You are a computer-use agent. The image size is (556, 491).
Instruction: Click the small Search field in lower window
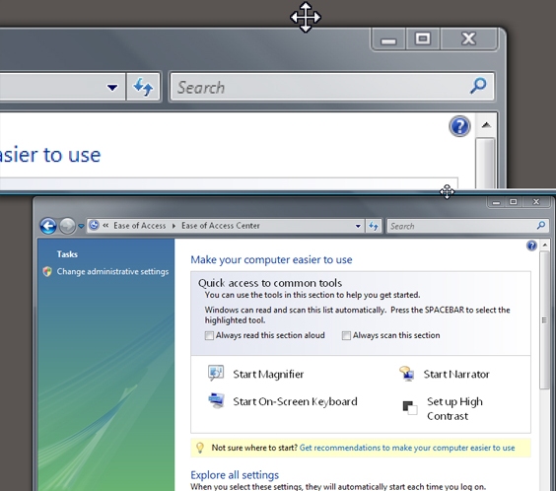[x=467, y=226]
